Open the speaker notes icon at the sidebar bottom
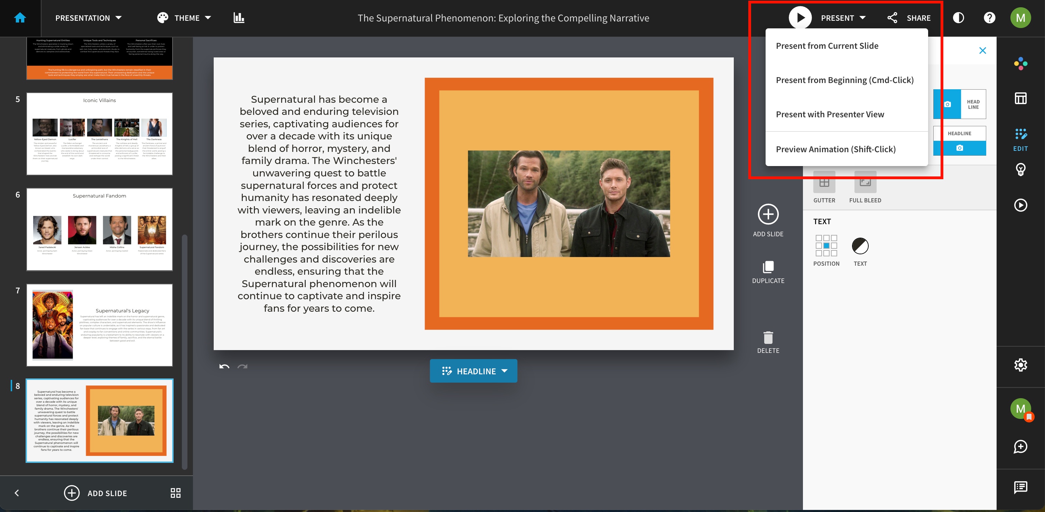The image size is (1045, 512). [1021, 487]
